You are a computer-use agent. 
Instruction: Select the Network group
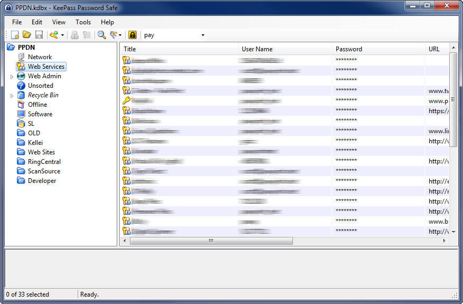40,57
